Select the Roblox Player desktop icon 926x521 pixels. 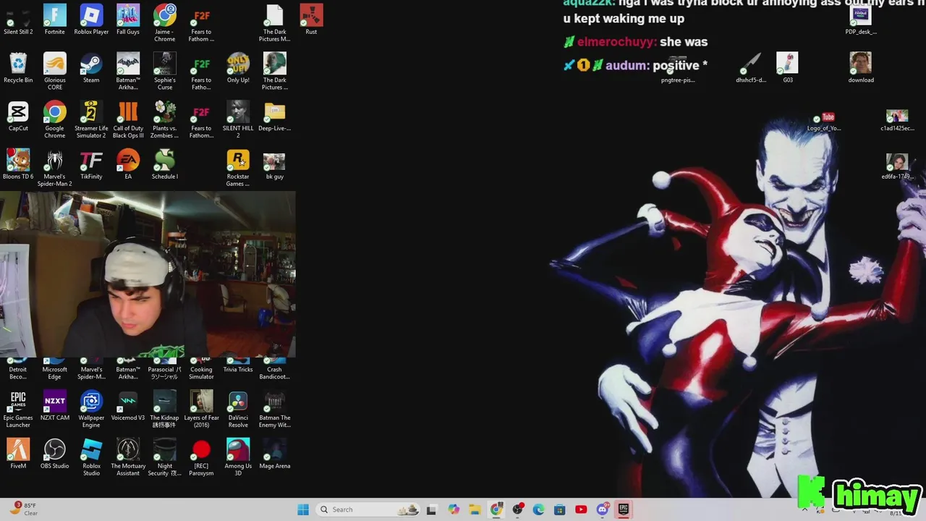pos(91,20)
